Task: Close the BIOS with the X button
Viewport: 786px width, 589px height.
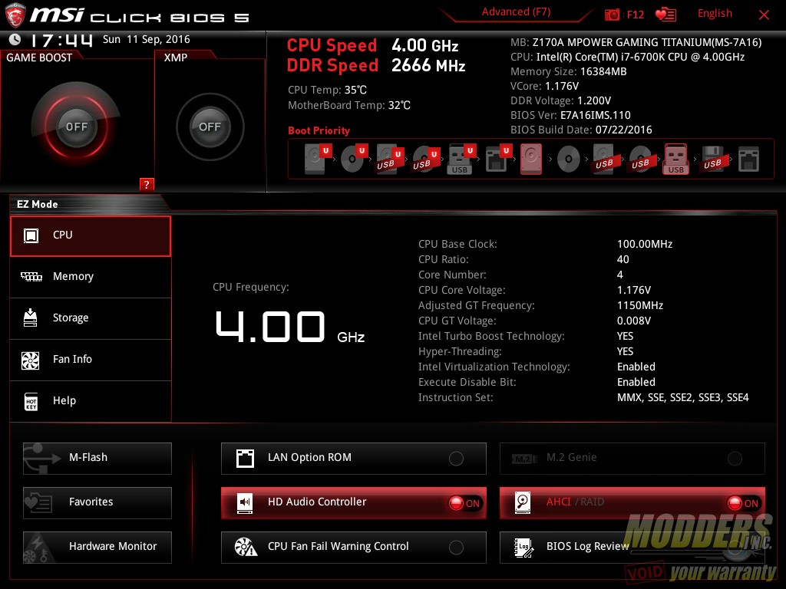Action: tap(764, 15)
